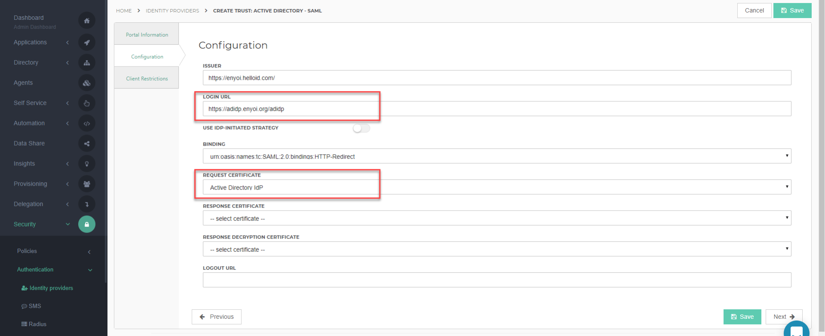The height and width of the screenshot is (336, 825).
Task: Click the Directory hierarchy icon
Action: pyautogui.click(x=87, y=63)
